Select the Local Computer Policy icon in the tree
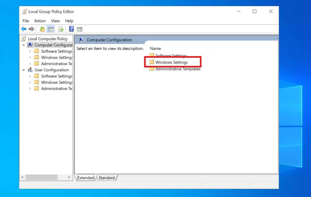Screen dimensions: 311x197 click(x=24, y=39)
